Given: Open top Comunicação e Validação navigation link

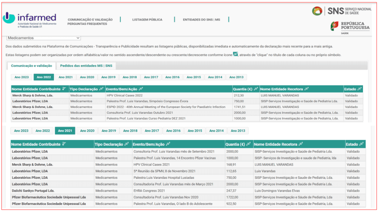Looking at the screenshot, I should click(90, 20).
